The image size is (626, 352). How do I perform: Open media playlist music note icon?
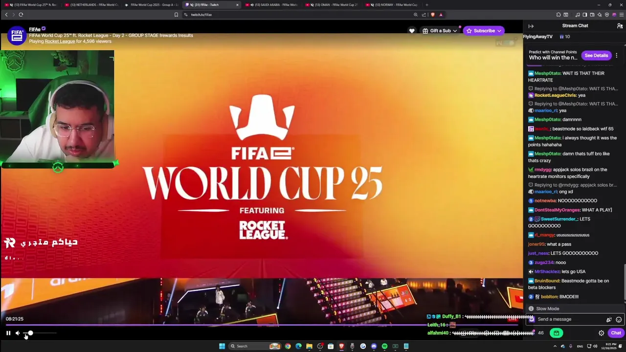578,15
